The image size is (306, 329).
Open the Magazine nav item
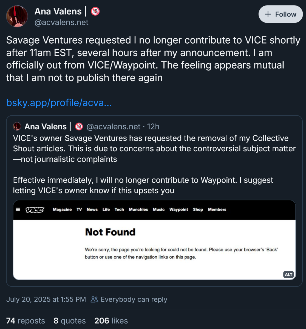pyautogui.click(x=62, y=209)
